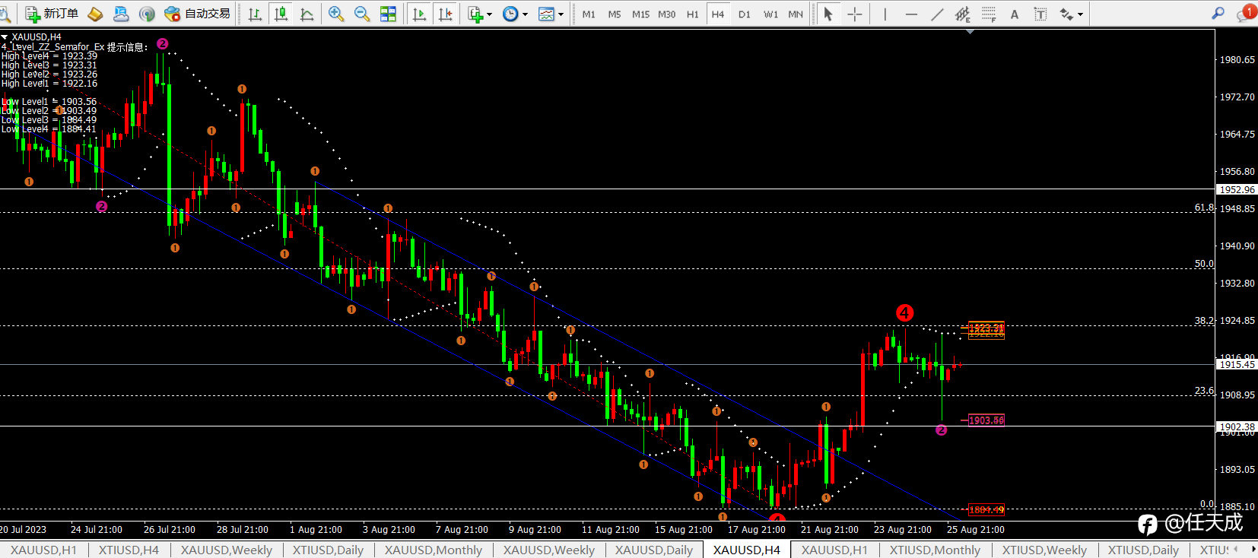Select the trendline drawing tool
This screenshot has width=1258, height=558.
[x=937, y=14]
